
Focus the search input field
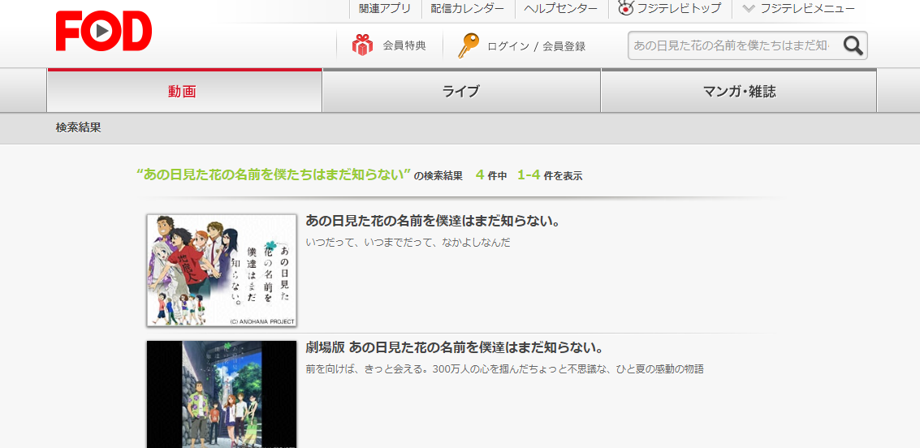[732, 45]
